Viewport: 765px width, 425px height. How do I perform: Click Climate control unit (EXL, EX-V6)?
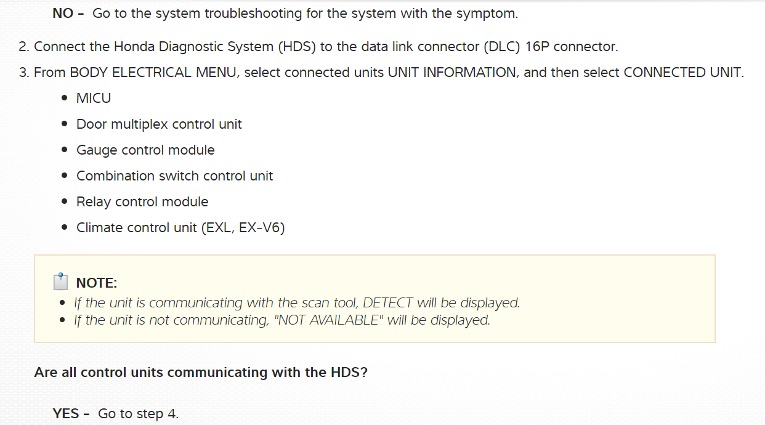(180, 227)
